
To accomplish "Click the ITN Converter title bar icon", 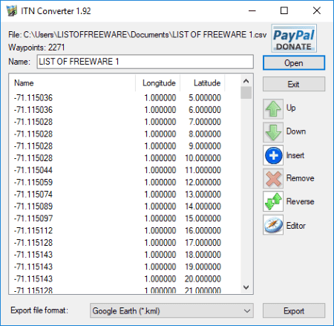I will (12, 11).
